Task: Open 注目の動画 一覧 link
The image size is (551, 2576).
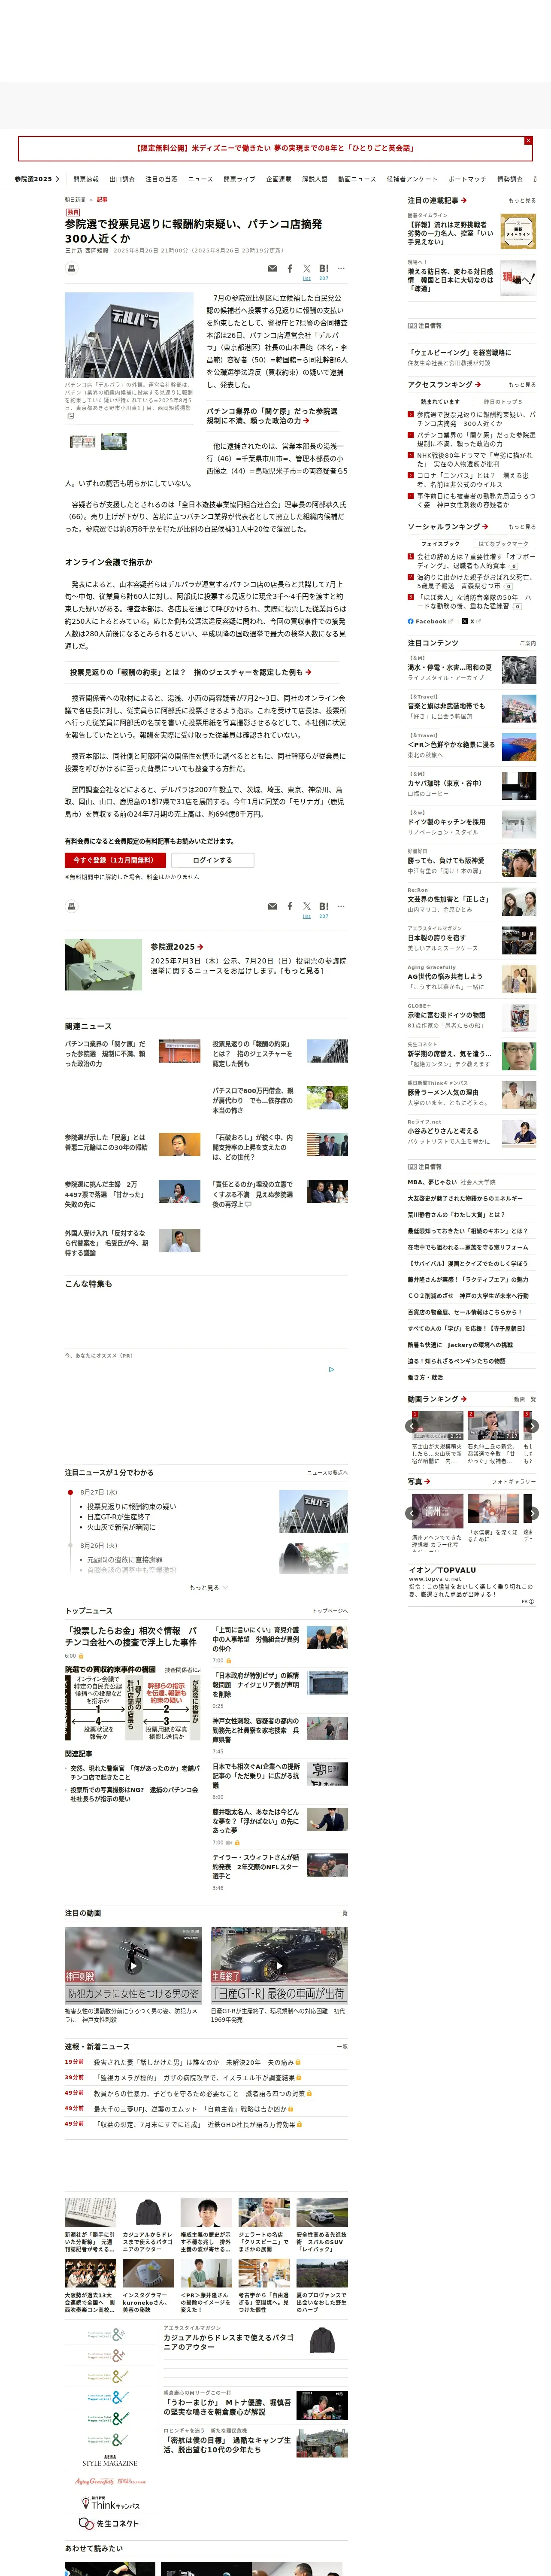Action: click(343, 1913)
